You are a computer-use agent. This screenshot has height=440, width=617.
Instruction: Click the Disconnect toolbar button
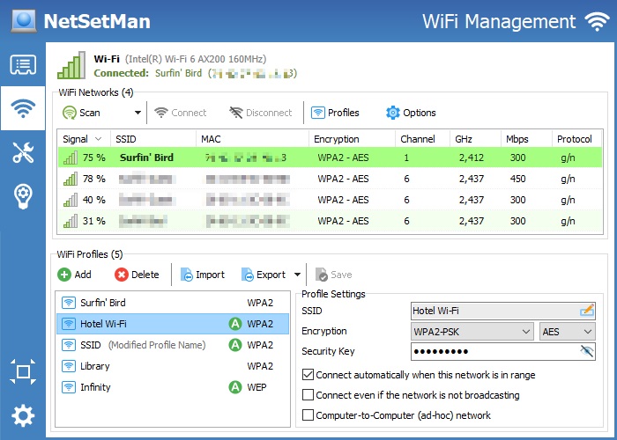[261, 113]
